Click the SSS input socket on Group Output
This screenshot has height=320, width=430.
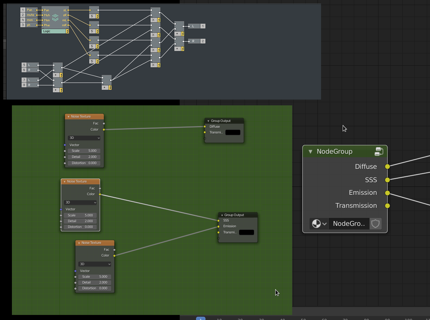tap(218, 220)
